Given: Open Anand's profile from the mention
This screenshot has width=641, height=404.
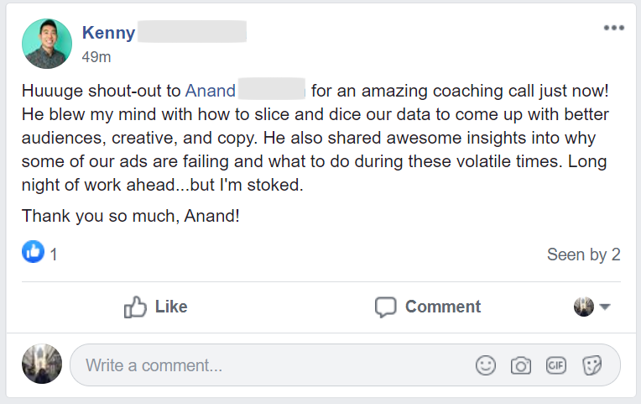Looking at the screenshot, I should pyautogui.click(x=210, y=91).
